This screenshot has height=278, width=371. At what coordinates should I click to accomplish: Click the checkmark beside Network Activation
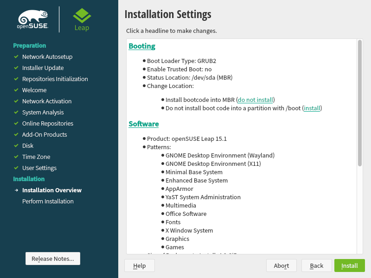click(x=16, y=101)
